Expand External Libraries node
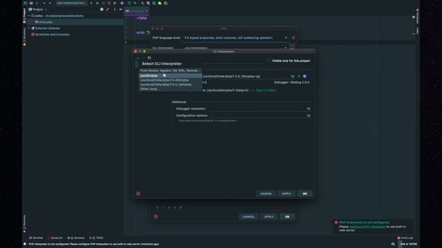This screenshot has height=248, width=442. [x=29, y=28]
